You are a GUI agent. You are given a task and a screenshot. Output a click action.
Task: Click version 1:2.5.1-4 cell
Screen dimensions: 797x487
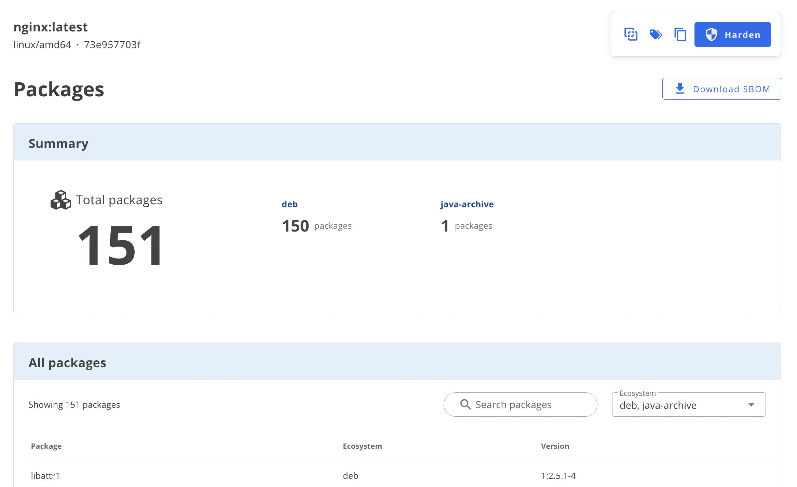(x=558, y=475)
